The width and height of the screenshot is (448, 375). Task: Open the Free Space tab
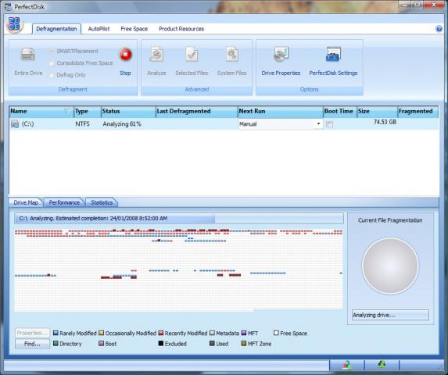pos(134,29)
